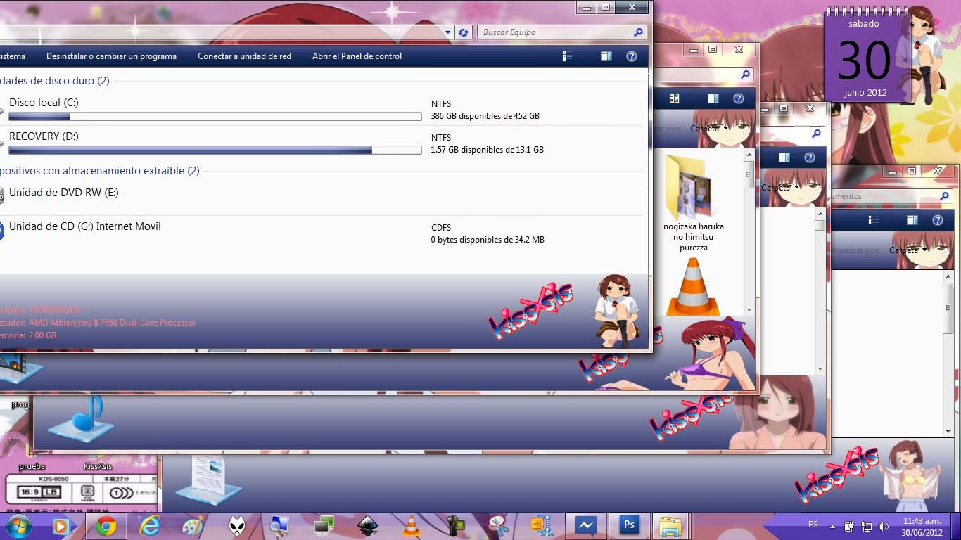Image resolution: width=961 pixels, height=540 pixels.
Task: Open VLC media player from taskbar
Action: point(411,526)
